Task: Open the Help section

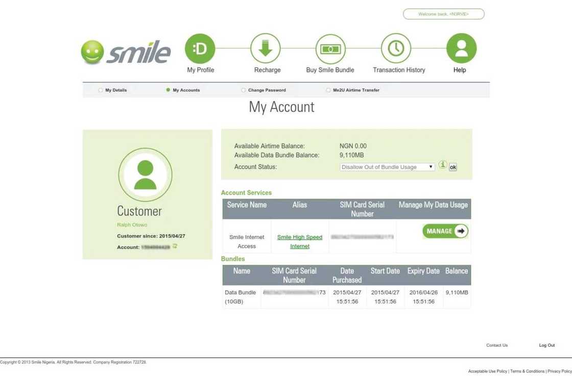Action: (461, 48)
